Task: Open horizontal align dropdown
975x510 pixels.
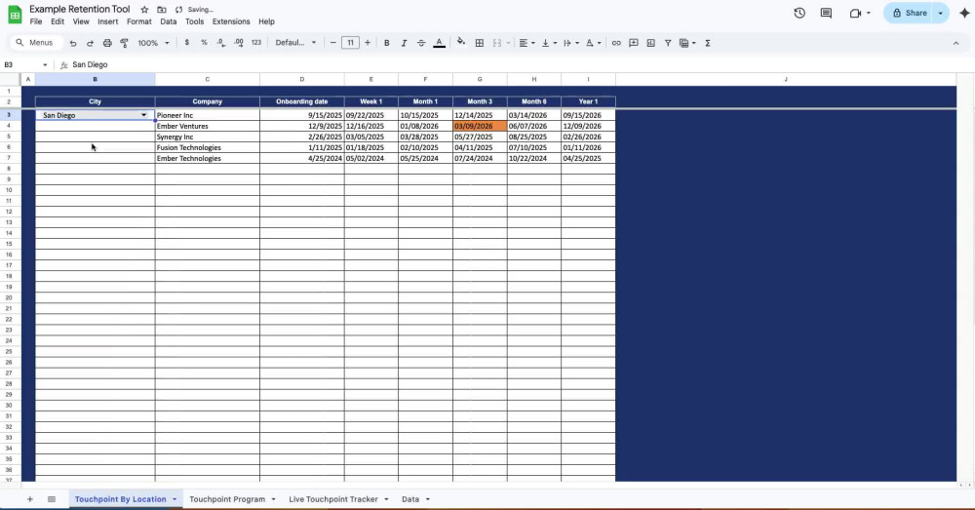Action: pos(526,43)
